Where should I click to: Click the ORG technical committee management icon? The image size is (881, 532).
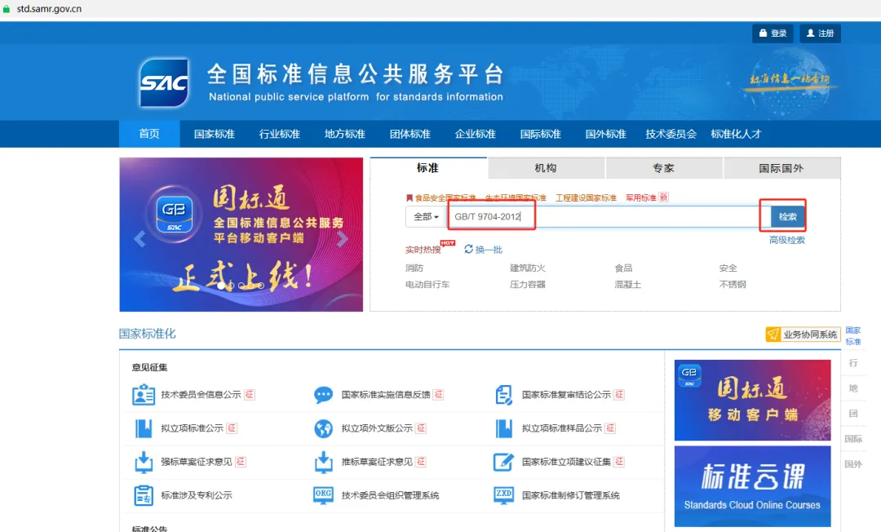[x=323, y=495]
